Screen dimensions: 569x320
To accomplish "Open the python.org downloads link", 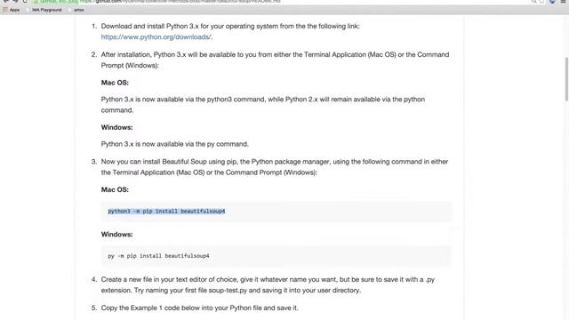I will pyautogui.click(x=156, y=37).
